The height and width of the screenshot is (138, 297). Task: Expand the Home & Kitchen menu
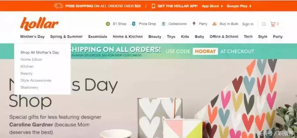pyautogui.click(x=128, y=37)
